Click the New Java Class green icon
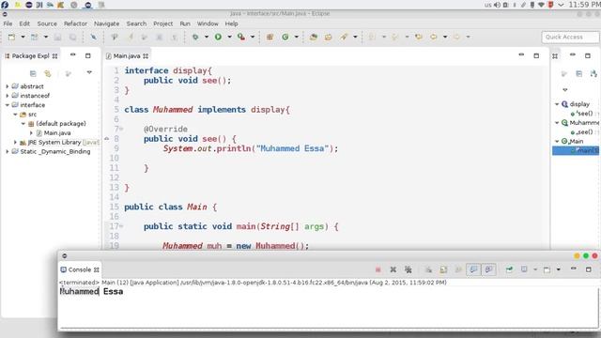The width and height of the screenshot is (601, 338). tap(285, 37)
